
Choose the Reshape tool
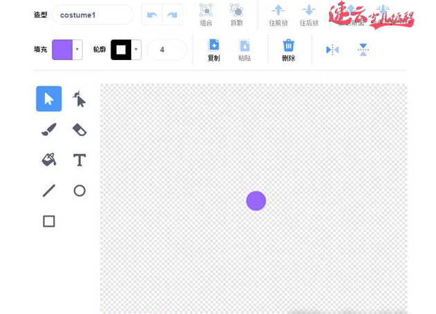coord(79,99)
